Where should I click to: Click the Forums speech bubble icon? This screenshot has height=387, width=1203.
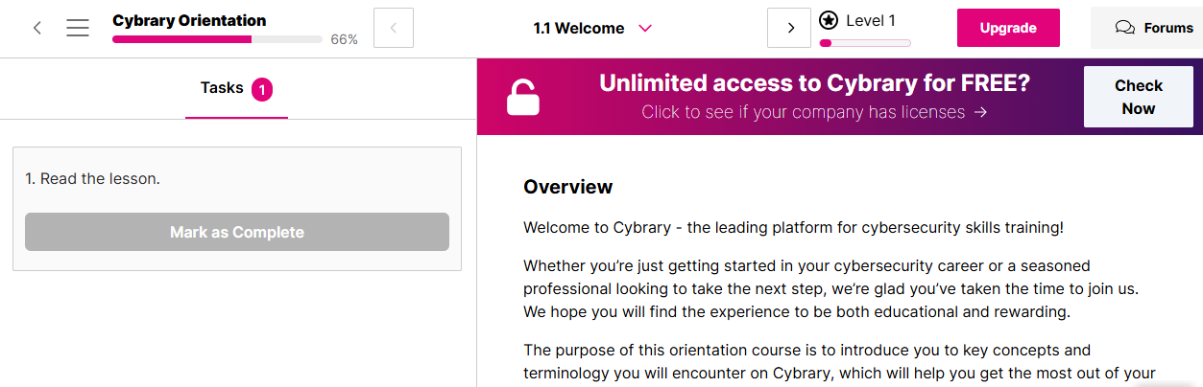1124,28
